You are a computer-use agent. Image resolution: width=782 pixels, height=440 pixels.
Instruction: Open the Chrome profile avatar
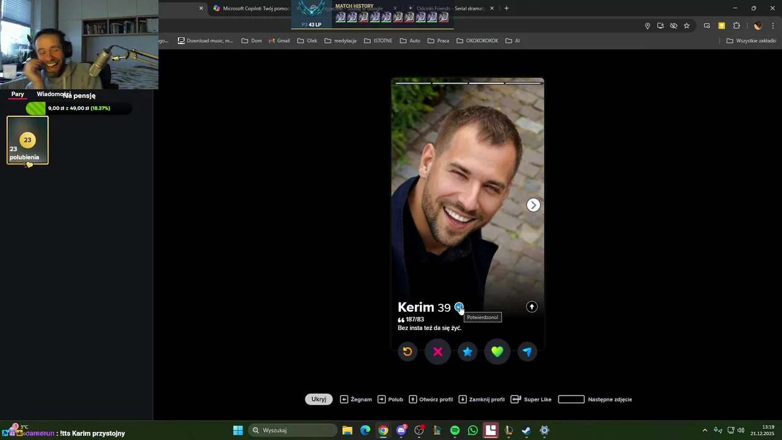pos(758,26)
